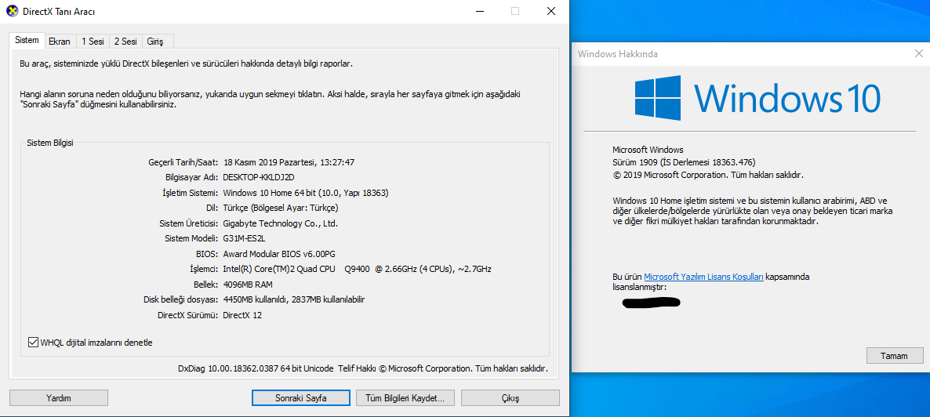Screen dimensions: 930x417
Task: Open the 2 Sesi tab
Action: (x=125, y=42)
